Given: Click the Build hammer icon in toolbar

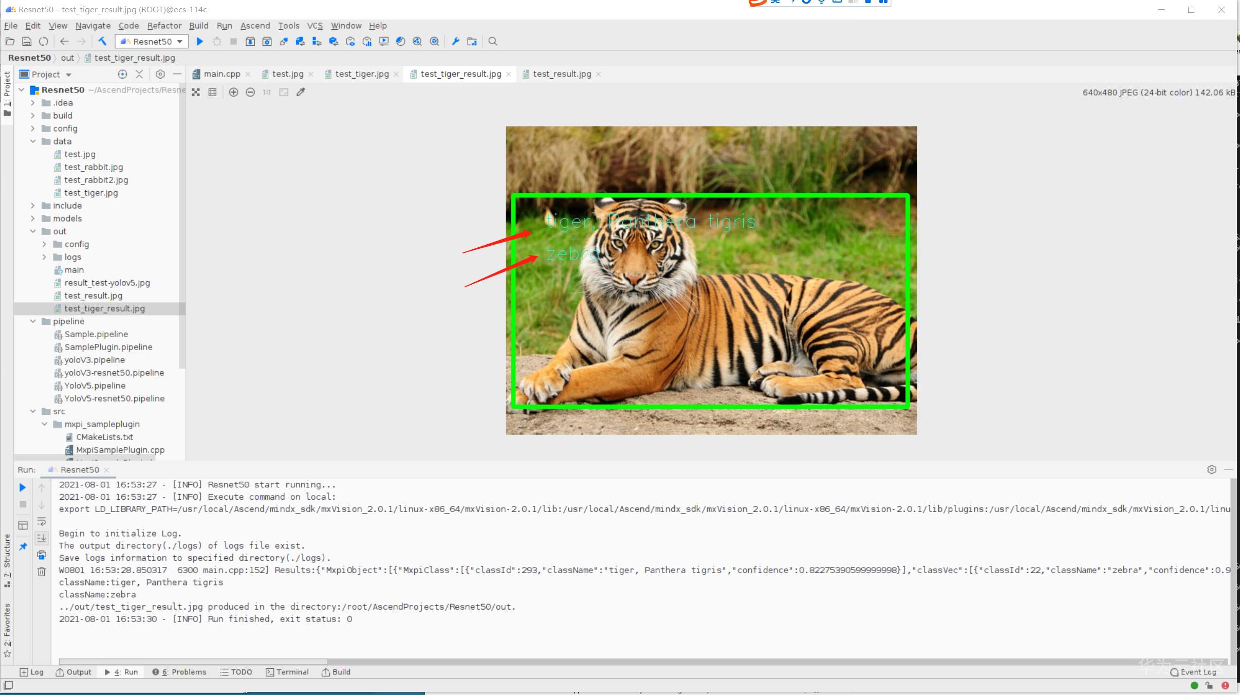Looking at the screenshot, I should [102, 41].
